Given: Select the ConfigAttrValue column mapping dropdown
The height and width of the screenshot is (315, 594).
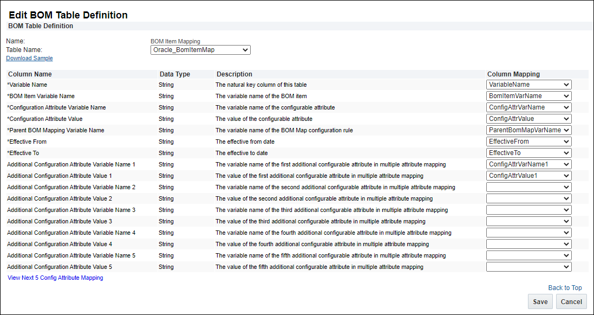Looking at the screenshot, I should pyautogui.click(x=528, y=119).
